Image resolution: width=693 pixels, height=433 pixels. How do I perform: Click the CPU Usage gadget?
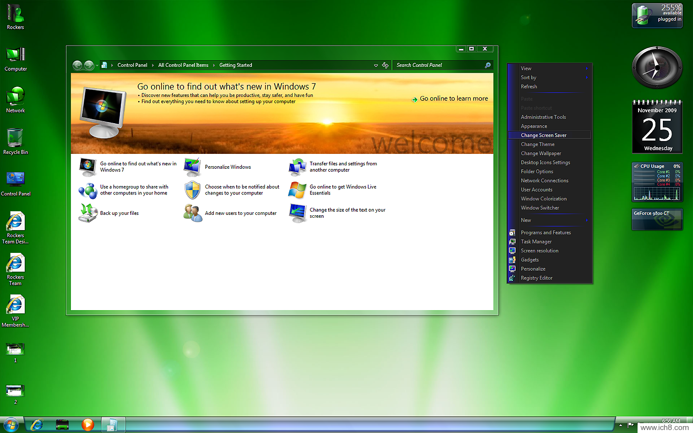point(657,182)
